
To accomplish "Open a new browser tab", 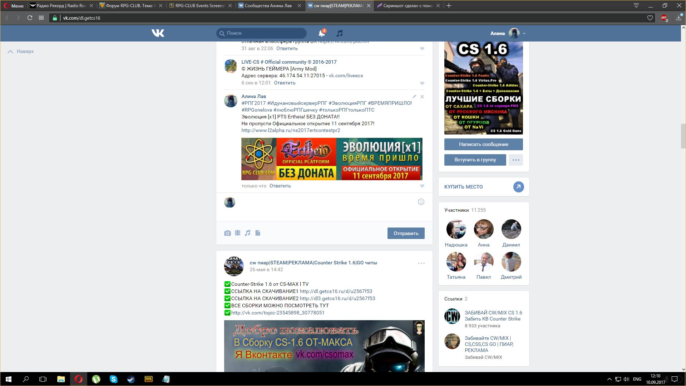I will 449,5.
